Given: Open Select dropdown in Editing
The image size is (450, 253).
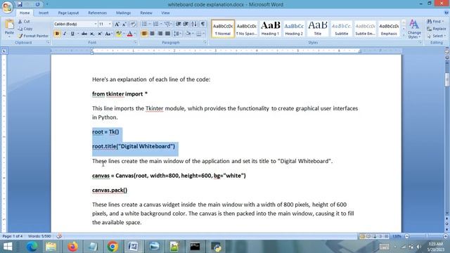Looking at the screenshot, I should tap(436, 36).
